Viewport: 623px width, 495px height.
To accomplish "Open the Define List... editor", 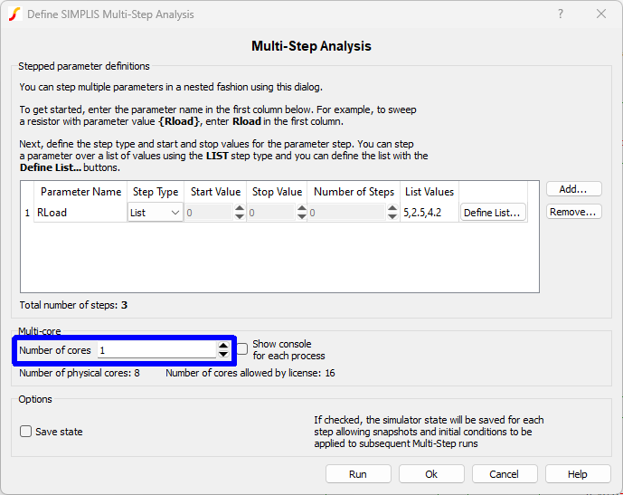I will (x=492, y=213).
